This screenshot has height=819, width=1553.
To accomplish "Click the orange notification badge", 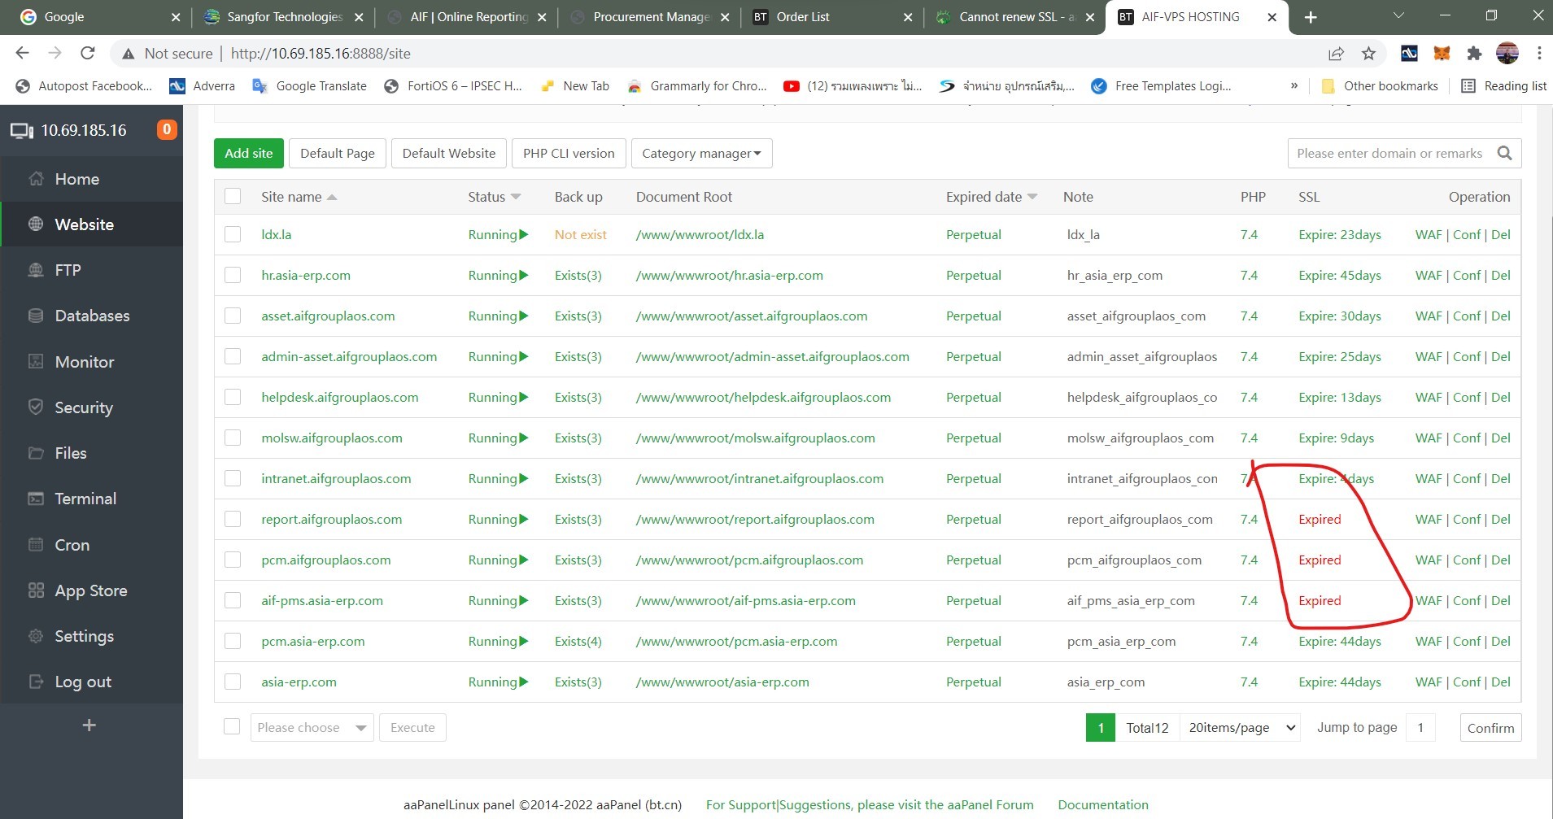I will pyautogui.click(x=167, y=129).
